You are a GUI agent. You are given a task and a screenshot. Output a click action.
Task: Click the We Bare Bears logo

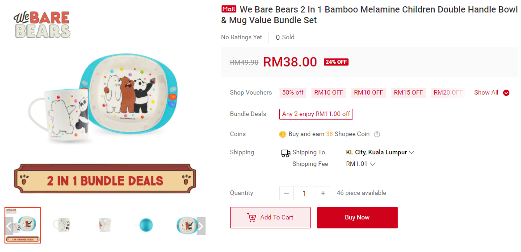[42, 25]
